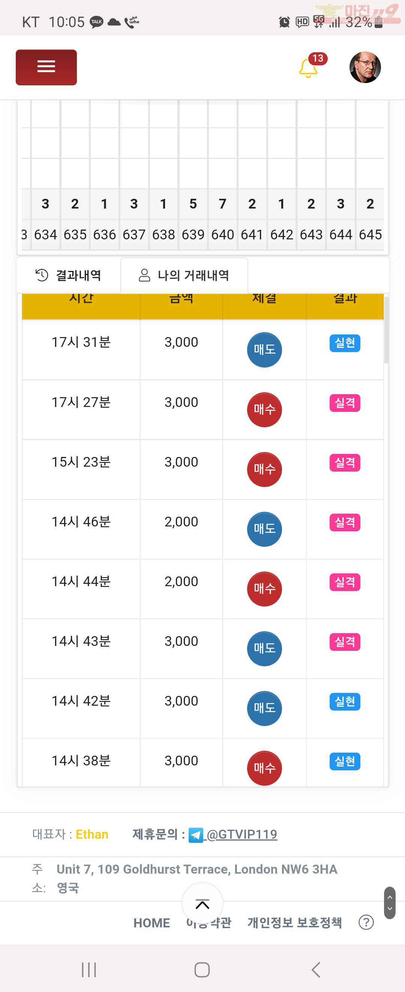Screen dimensions: 405x992
Task: Click the trade history table scrollbar
Action: click(386, 330)
